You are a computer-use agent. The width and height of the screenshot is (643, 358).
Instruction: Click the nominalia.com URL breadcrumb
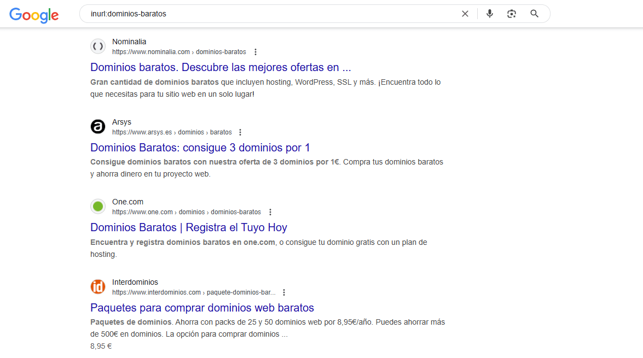[179, 52]
